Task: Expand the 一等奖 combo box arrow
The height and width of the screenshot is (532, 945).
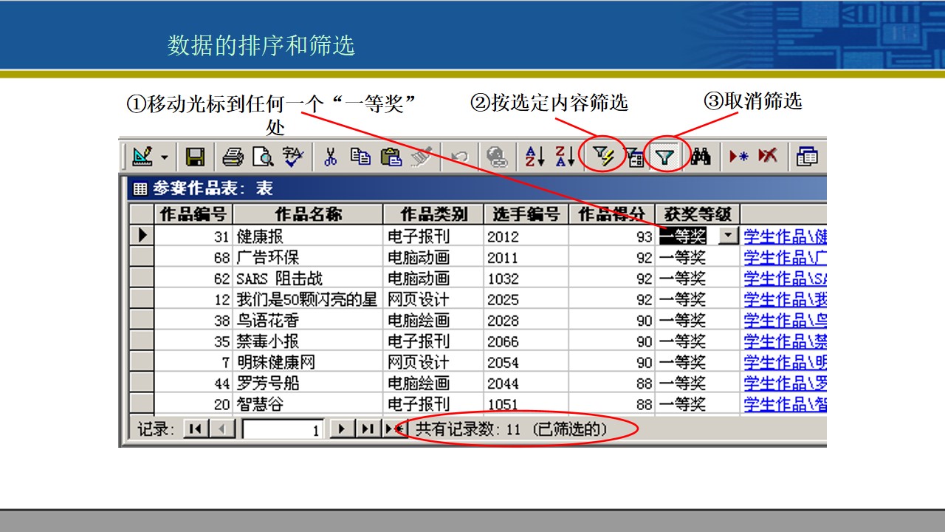Action: point(729,236)
